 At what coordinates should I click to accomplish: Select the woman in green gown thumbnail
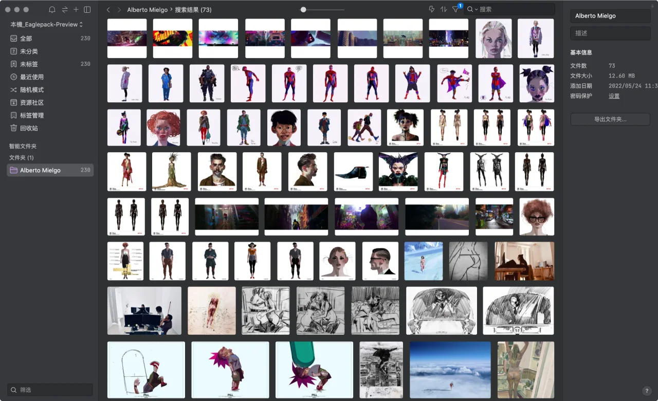click(x=172, y=172)
